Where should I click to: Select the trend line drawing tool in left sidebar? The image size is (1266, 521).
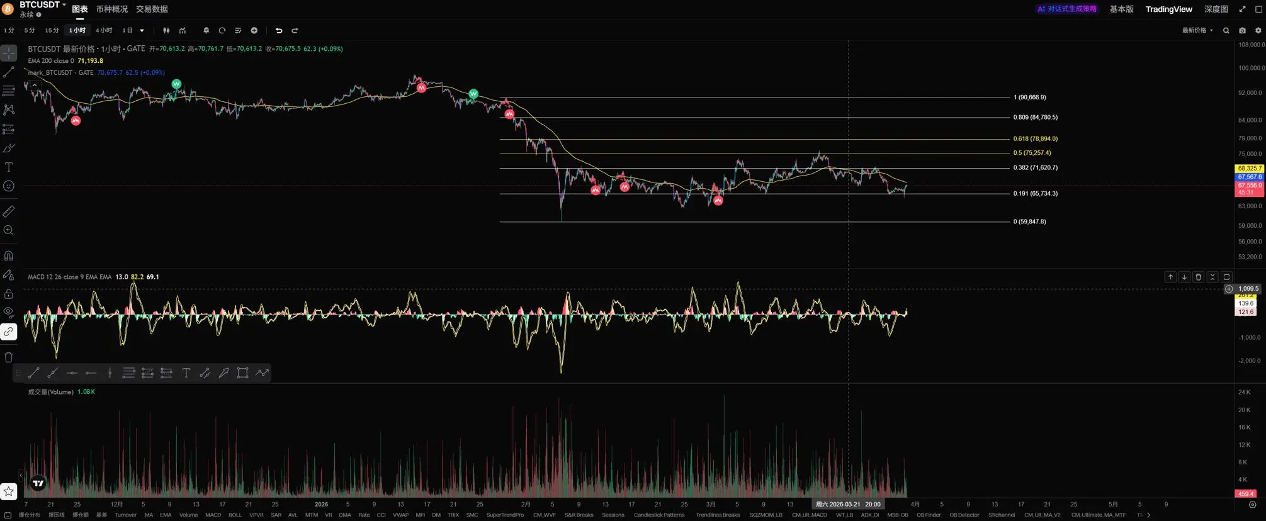click(x=9, y=72)
